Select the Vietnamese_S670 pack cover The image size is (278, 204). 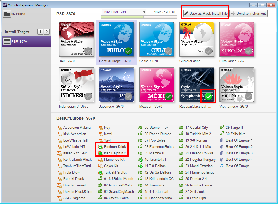[237, 85]
